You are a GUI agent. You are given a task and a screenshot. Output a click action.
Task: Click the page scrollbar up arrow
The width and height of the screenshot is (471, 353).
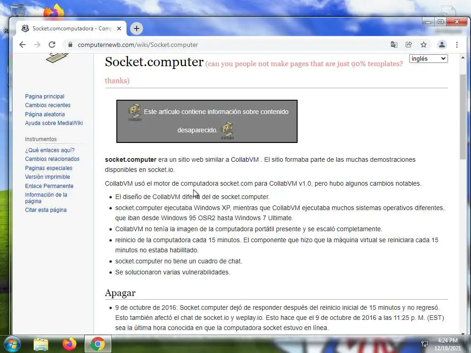[463, 57]
